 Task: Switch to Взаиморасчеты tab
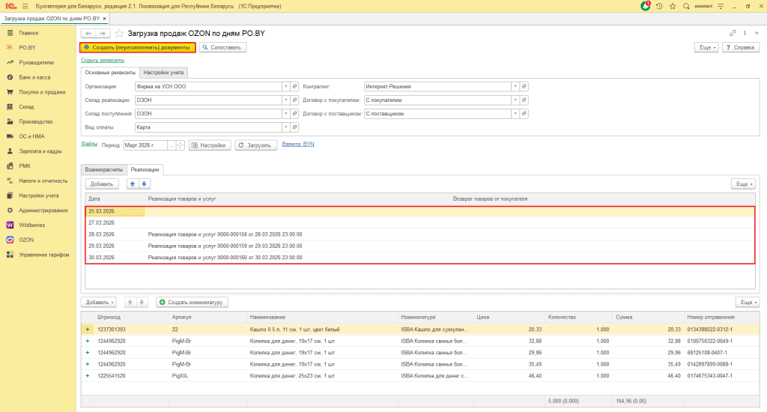[103, 170]
